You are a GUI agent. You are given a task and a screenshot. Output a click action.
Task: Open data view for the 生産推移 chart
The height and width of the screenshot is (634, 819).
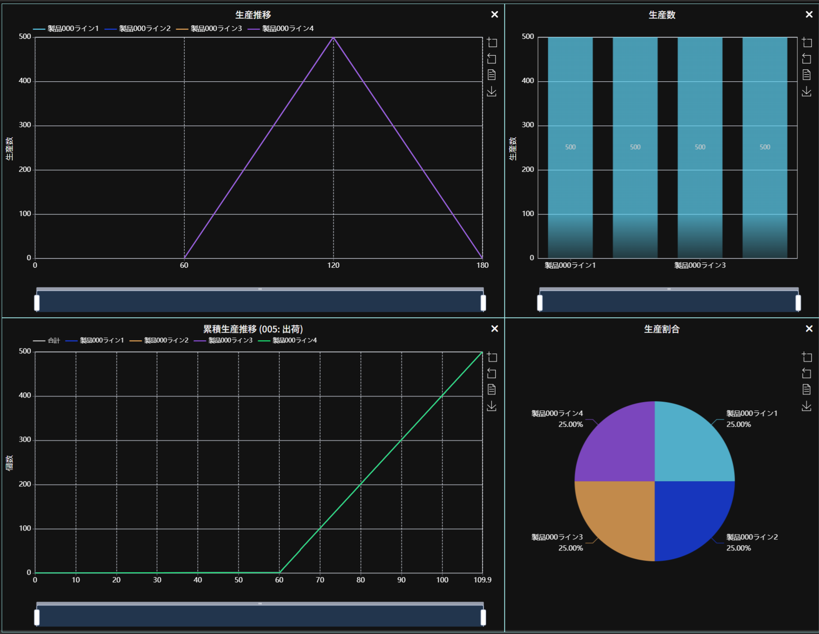click(492, 75)
